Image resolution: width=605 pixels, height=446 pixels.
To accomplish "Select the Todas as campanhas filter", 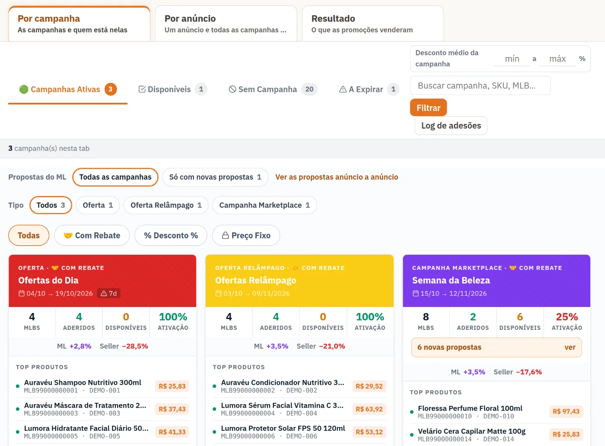I will tap(115, 177).
